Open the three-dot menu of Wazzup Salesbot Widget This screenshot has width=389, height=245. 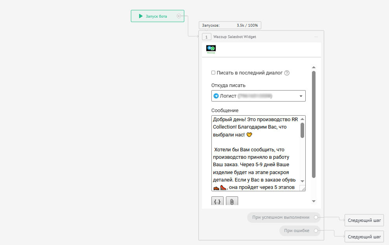(316, 37)
